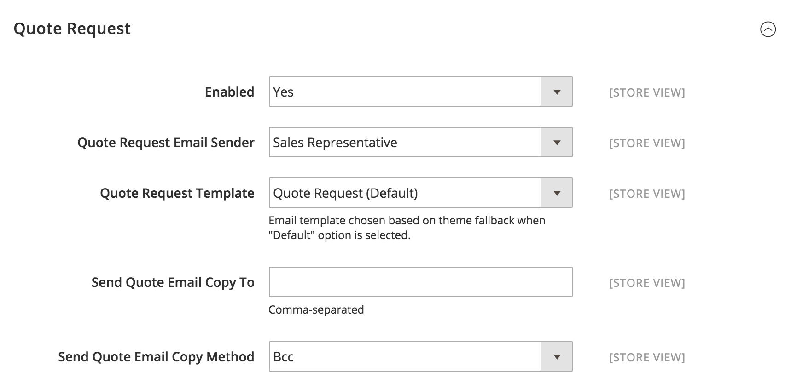Click the Quote Request Template arrow button
The height and width of the screenshot is (389, 791).
[x=556, y=193]
